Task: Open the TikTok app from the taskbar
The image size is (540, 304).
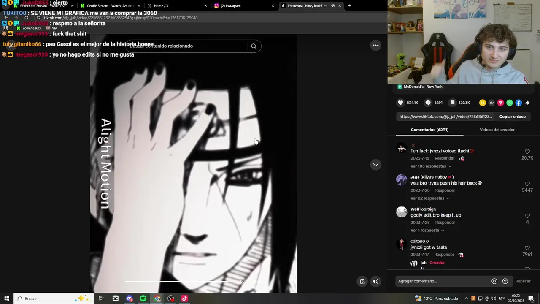Action: [x=184, y=299]
